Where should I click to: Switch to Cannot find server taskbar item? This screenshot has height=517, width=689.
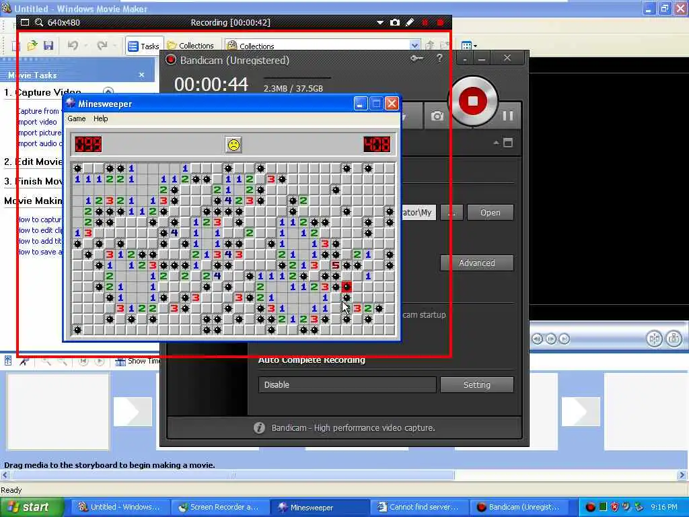click(419, 507)
